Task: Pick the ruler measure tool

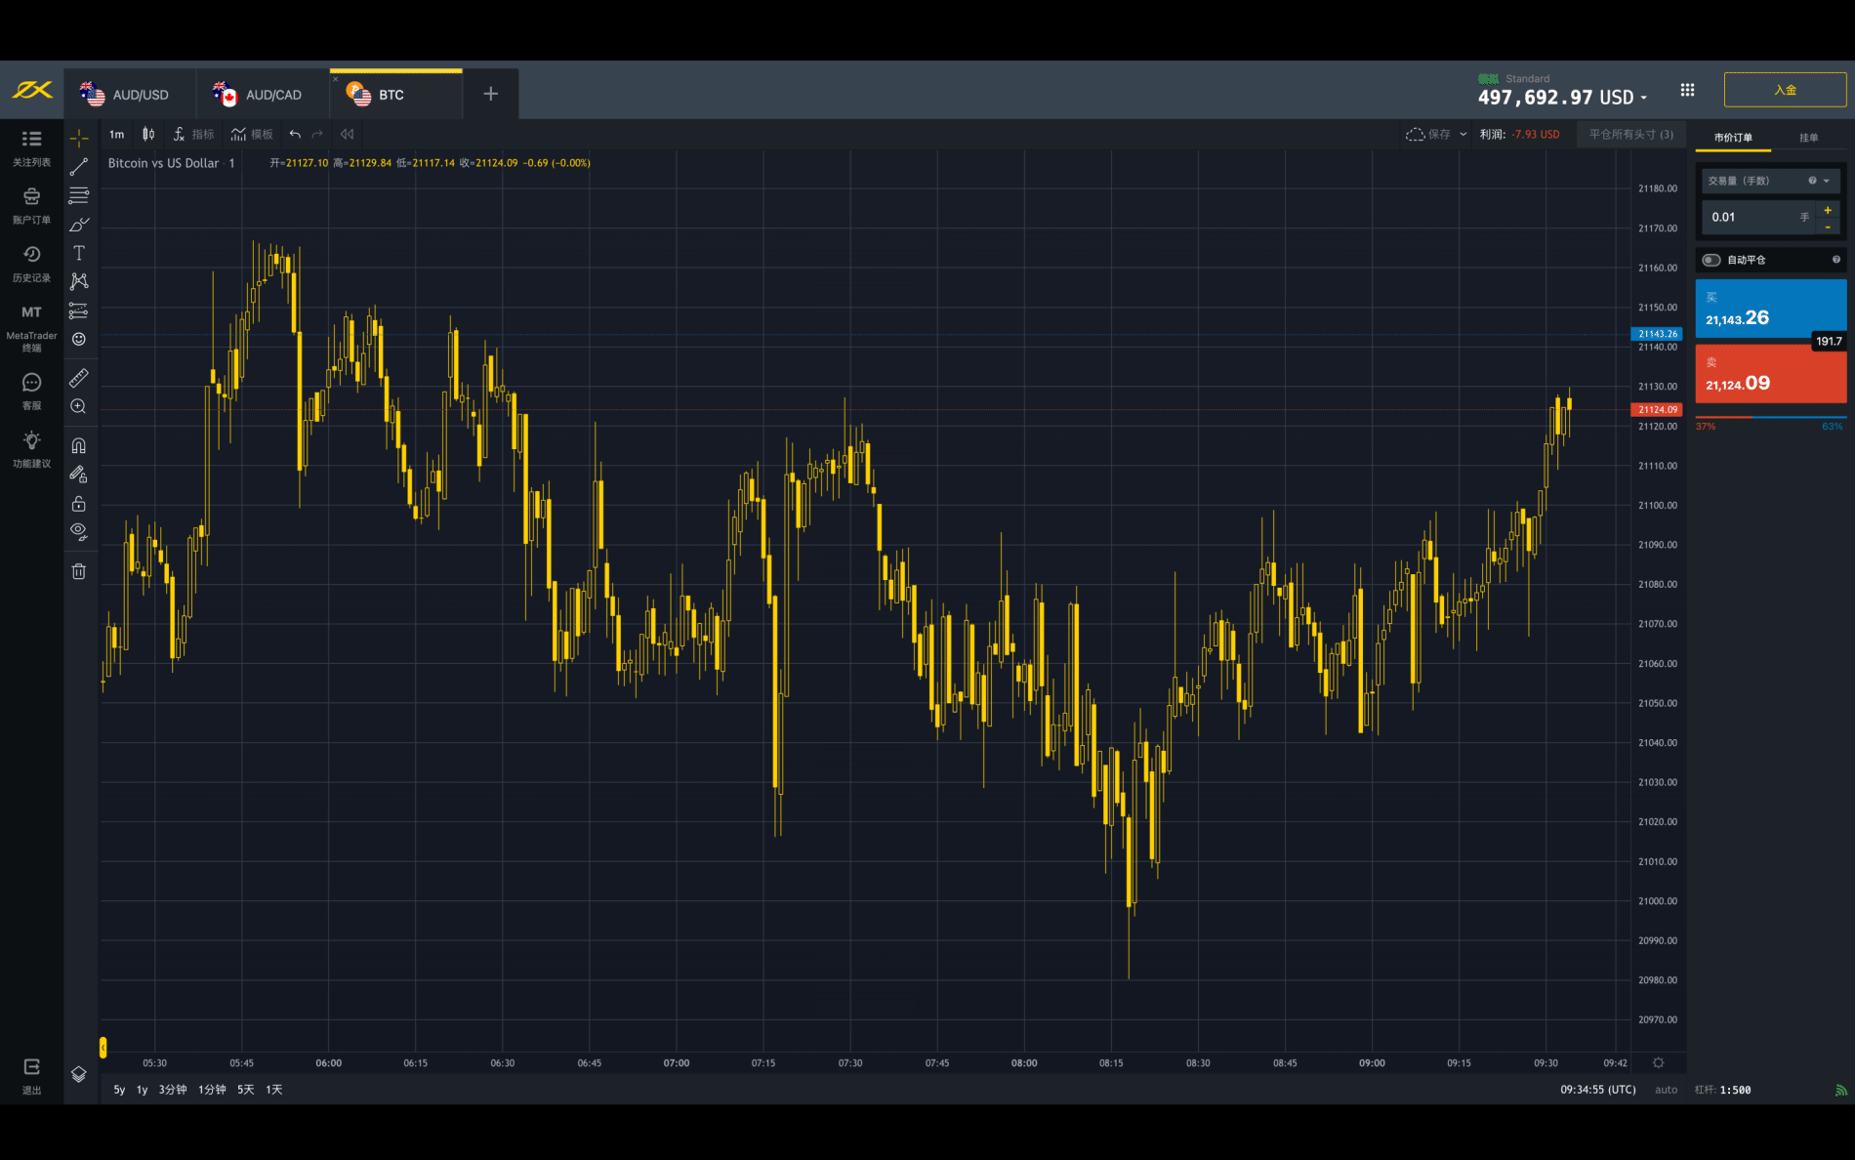Action: point(79,378)
